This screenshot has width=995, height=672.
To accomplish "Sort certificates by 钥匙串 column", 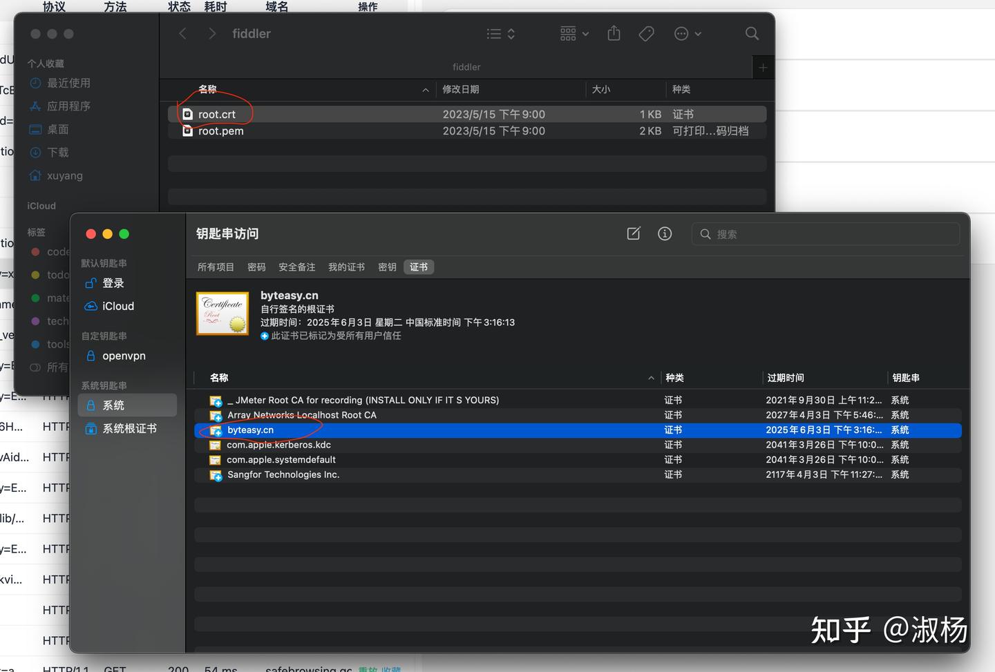I will (906, 378).
